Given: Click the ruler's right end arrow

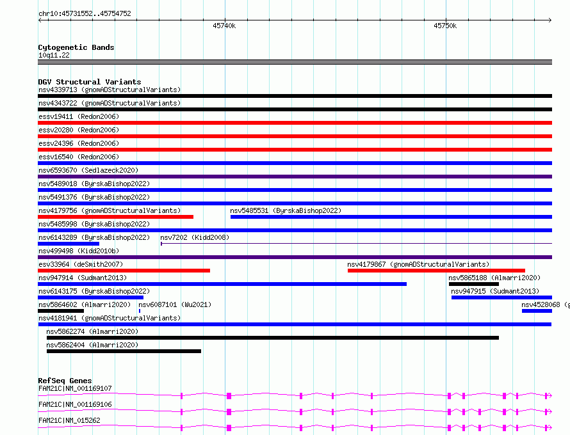Looking at the screenshot, I should point(550,20).
